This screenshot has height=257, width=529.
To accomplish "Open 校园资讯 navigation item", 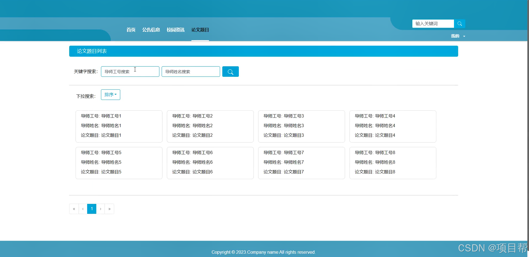I will 176,30.
